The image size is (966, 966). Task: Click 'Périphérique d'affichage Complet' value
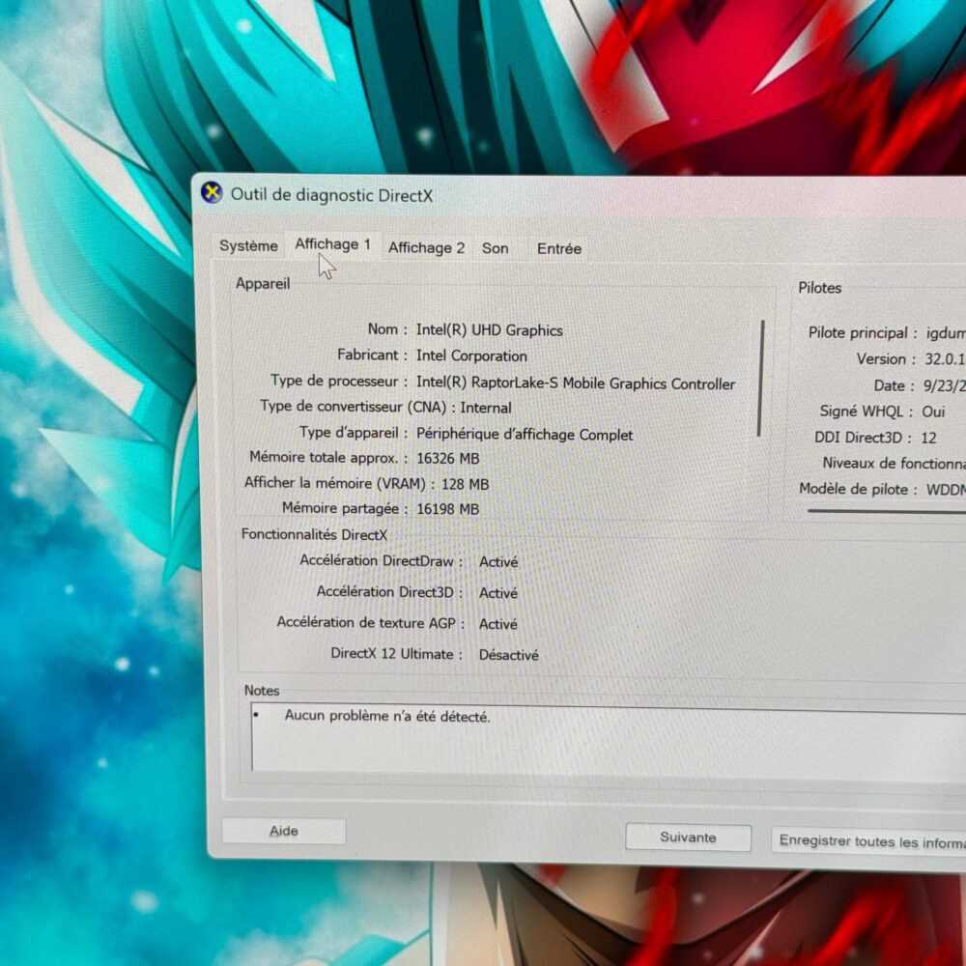525,435
